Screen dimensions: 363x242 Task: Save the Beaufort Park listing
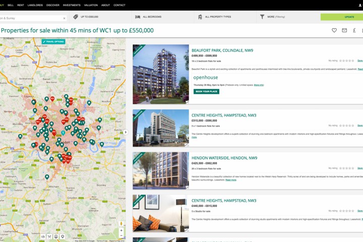(x=360, y=60)
